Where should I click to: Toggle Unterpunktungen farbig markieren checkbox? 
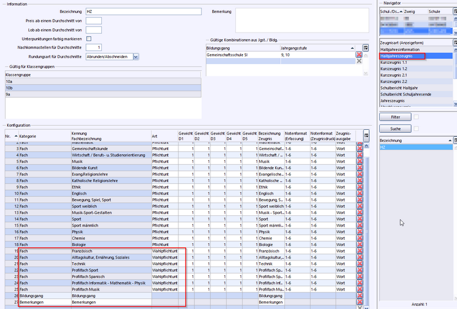[89, 39]
